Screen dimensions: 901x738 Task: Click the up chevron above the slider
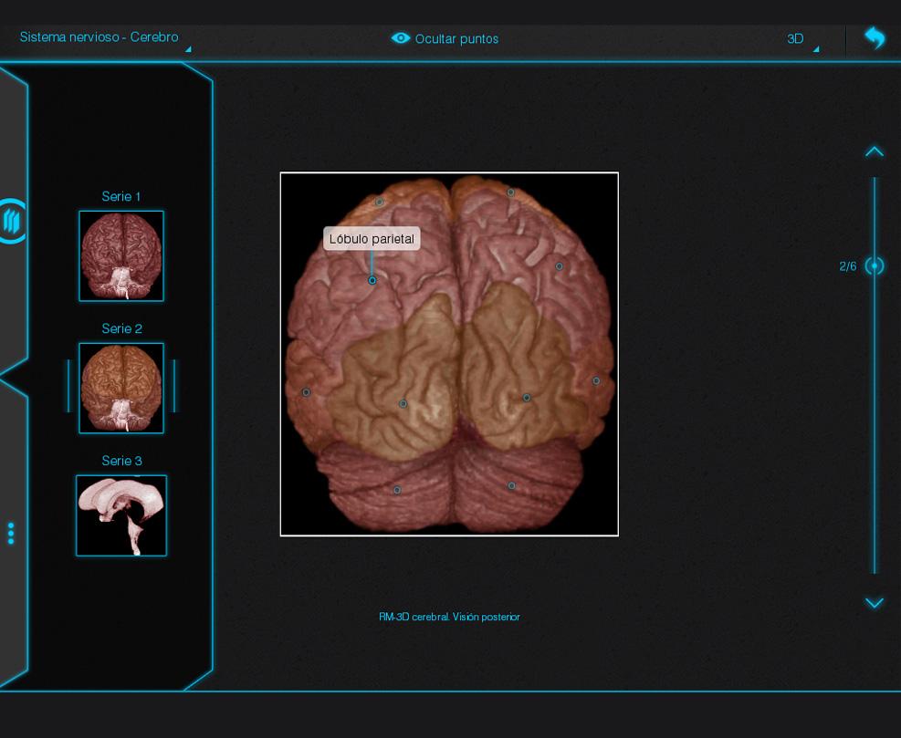coord(874,151)
